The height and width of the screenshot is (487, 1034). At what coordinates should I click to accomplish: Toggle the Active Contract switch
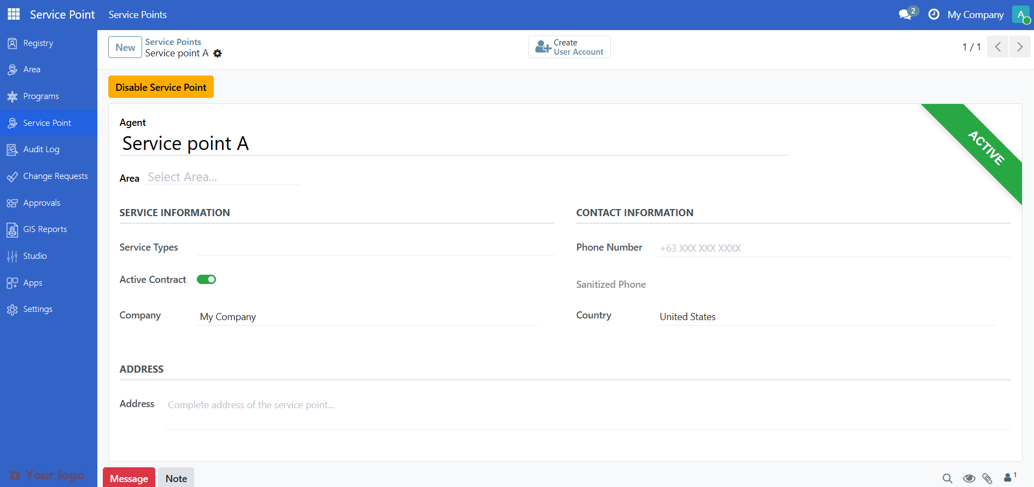[206, 280]
